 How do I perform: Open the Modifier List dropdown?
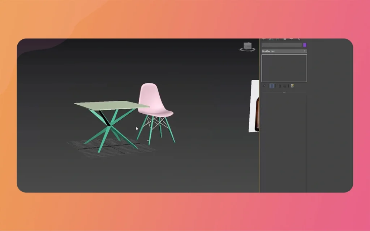tap(284, 51)
